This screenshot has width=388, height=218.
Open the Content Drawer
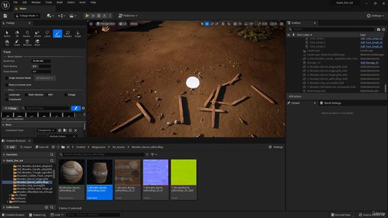point(13,215)
